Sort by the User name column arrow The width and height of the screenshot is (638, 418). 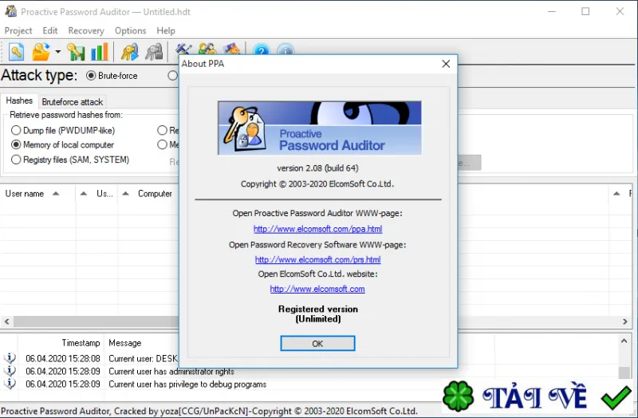(x=56, y=194)
